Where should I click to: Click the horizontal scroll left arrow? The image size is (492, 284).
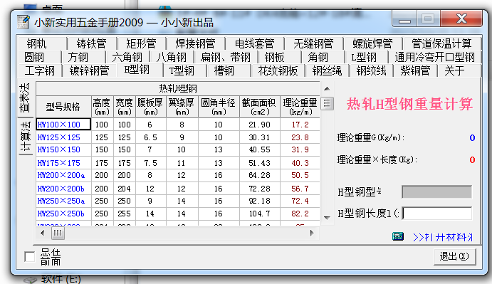[x=43, y=233]
